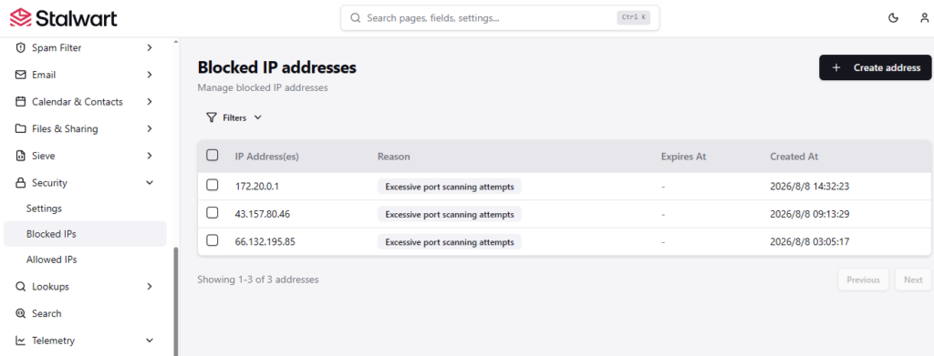Click the plus icon in Create address

point(836,67)
